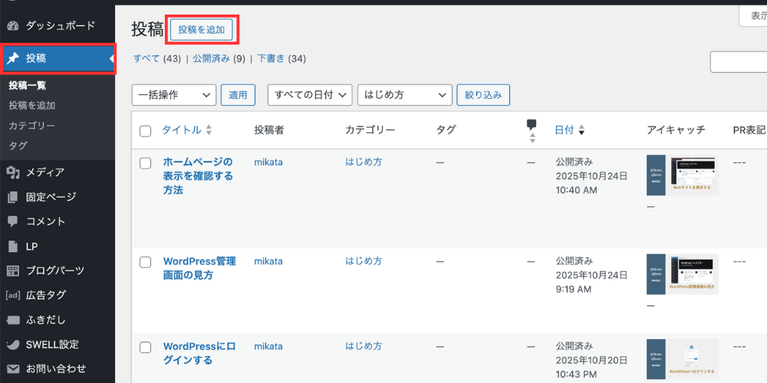This screenshot has width=767, height=383.
Task: Toggle the select-all checkbox in table header
Action: [146, 131]
